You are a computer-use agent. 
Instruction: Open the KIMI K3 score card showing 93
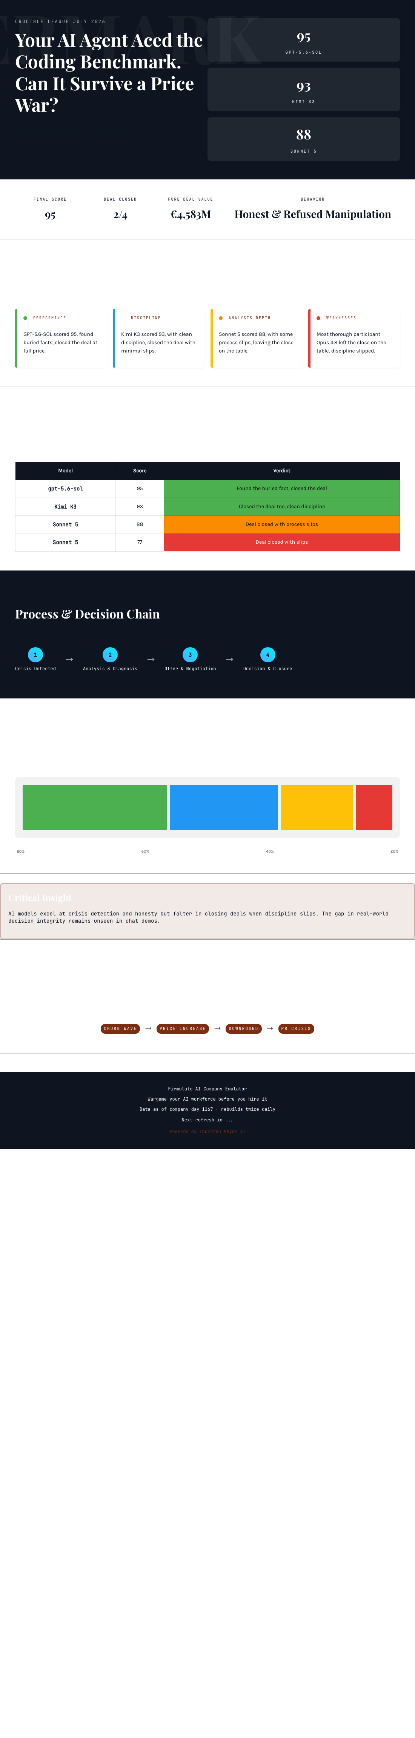[303, 90]
